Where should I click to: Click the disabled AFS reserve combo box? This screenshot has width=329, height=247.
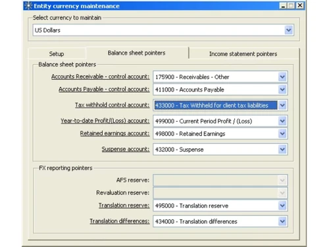coord(220,180)
